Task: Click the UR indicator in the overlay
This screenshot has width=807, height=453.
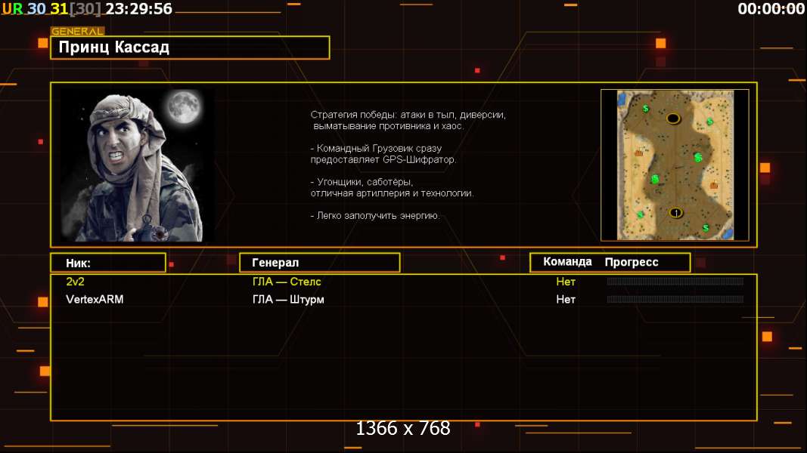Action: click(12, 9)
